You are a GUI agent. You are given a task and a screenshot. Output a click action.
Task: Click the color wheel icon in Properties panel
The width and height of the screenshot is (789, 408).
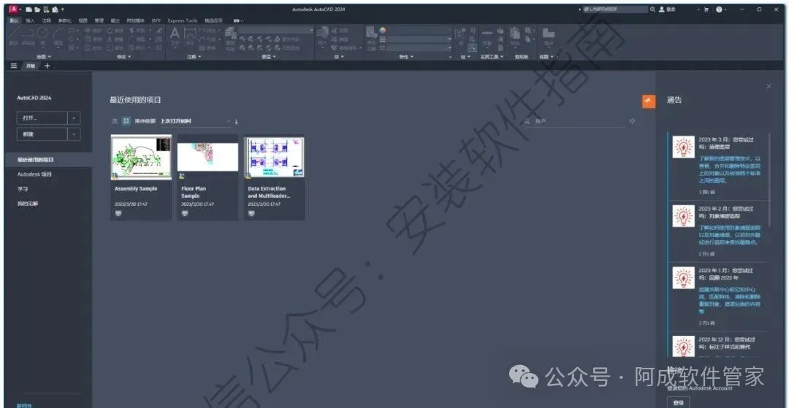click(382, 30)
